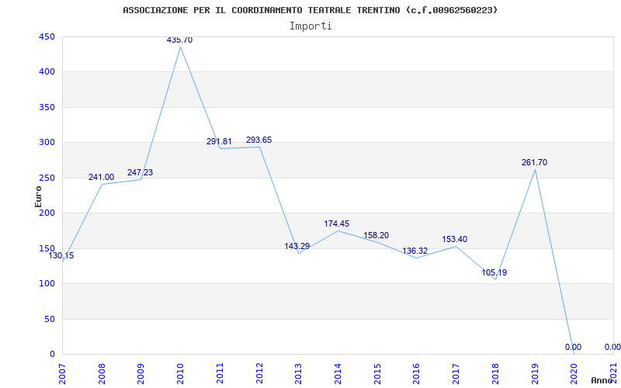Click the 293.65 value label
The height and width of the screenshot is (388, 621).
(x=258, y=140)
